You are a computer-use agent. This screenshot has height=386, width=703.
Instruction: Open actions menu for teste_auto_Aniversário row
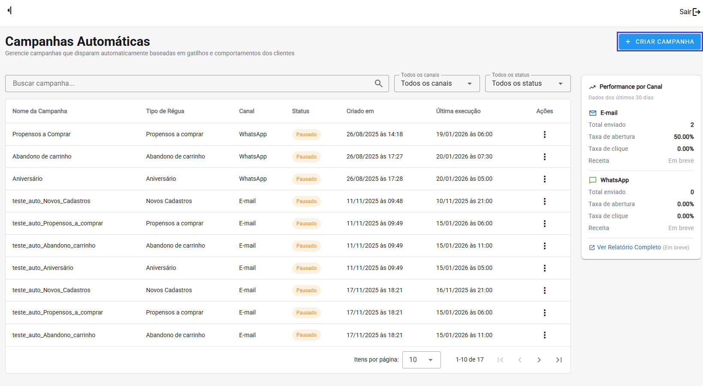[x=544, y=268]
